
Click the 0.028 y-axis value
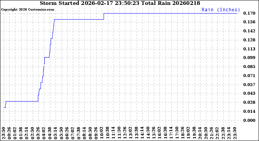249,102
